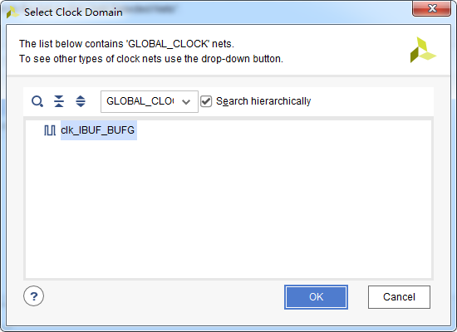Open the GLOBAL_CLOCK net type combo box
457x332 pixels.
coord(150,101)
